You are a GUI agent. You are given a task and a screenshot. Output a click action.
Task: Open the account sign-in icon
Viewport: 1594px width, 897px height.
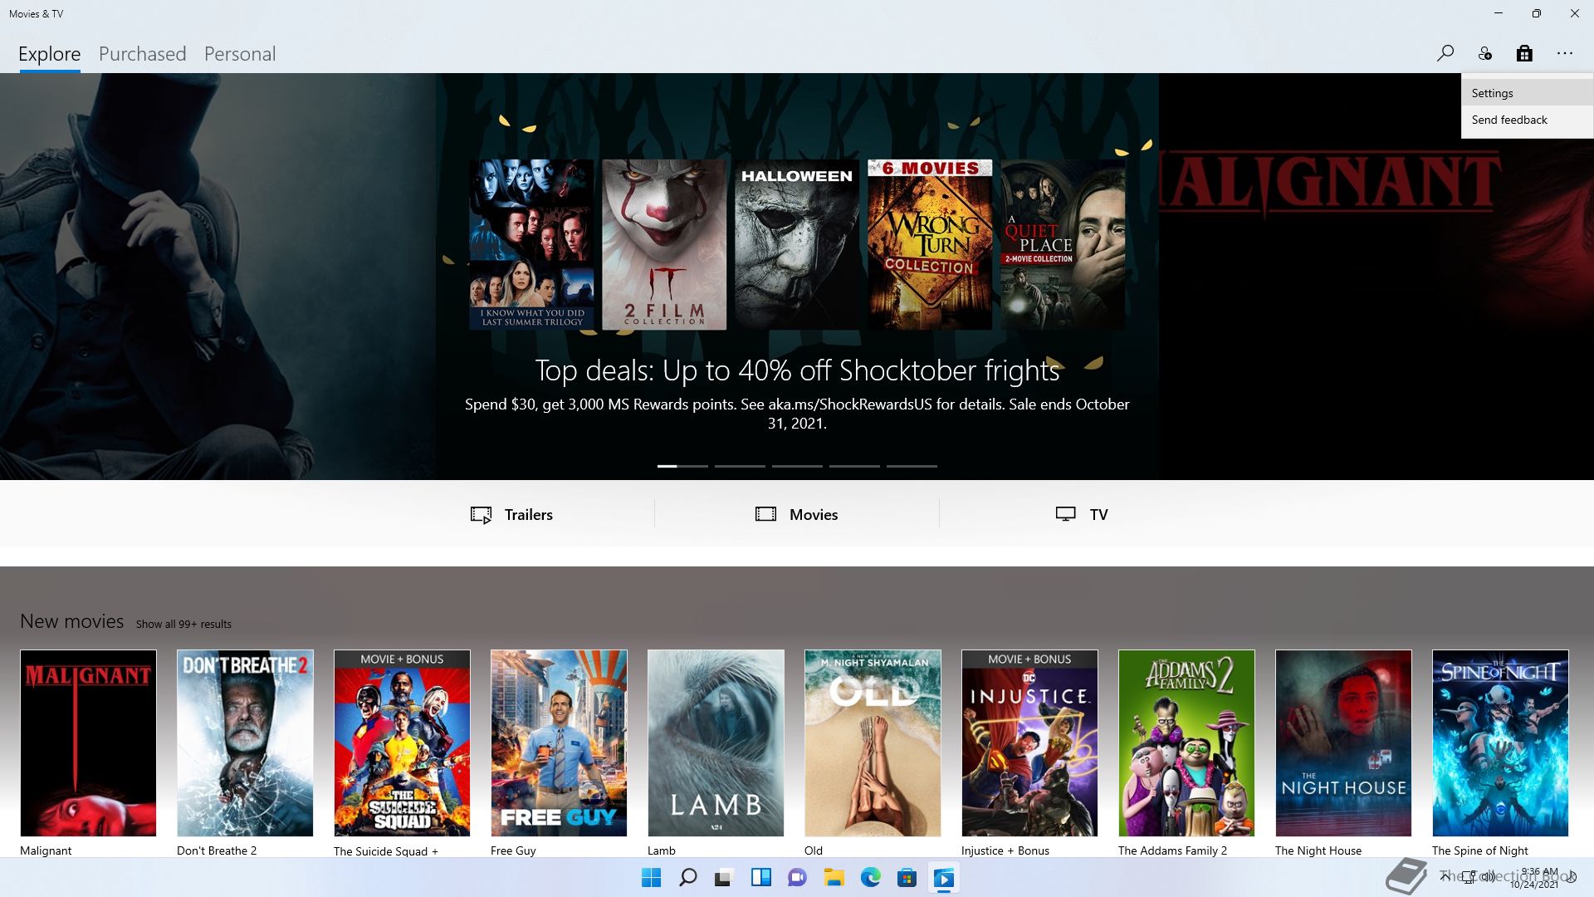click(x=1484, y=53)
